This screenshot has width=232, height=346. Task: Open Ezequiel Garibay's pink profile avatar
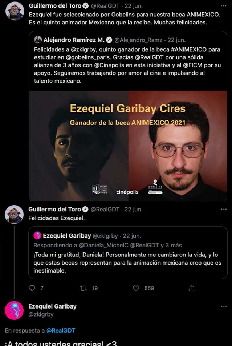pyautogui.click(x=14, y=310)
